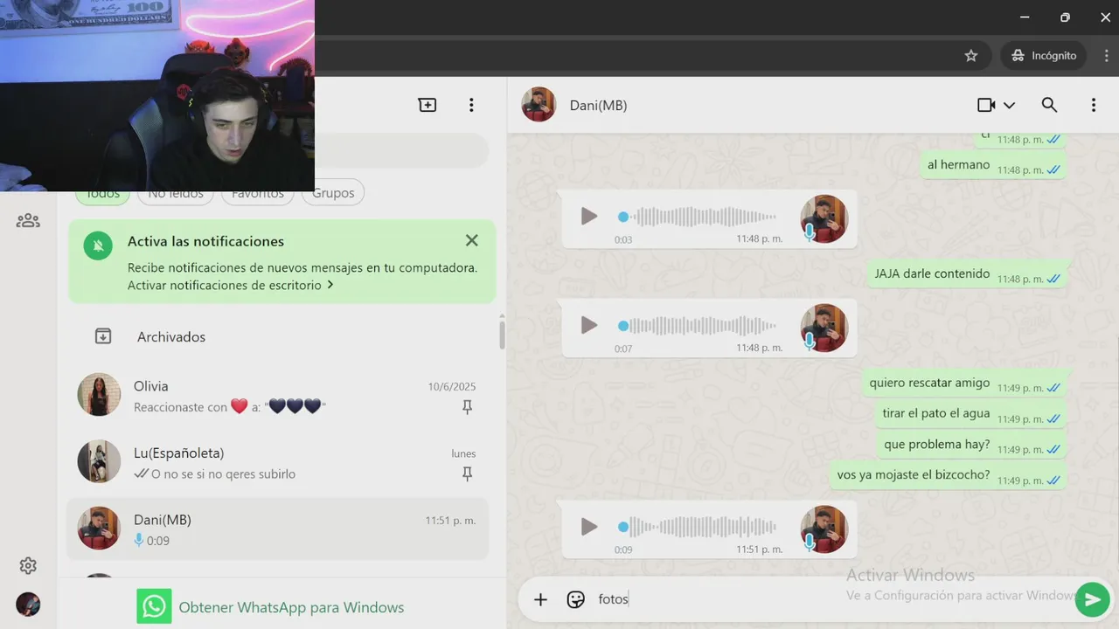Open the Lu(Españoleta) chat
The image size is (1119, 629).
point(278,462)
